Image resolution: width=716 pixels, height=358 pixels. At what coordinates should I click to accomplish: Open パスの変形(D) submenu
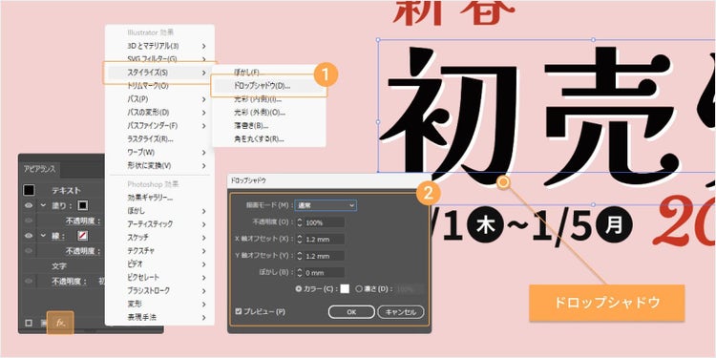[159, 112]
